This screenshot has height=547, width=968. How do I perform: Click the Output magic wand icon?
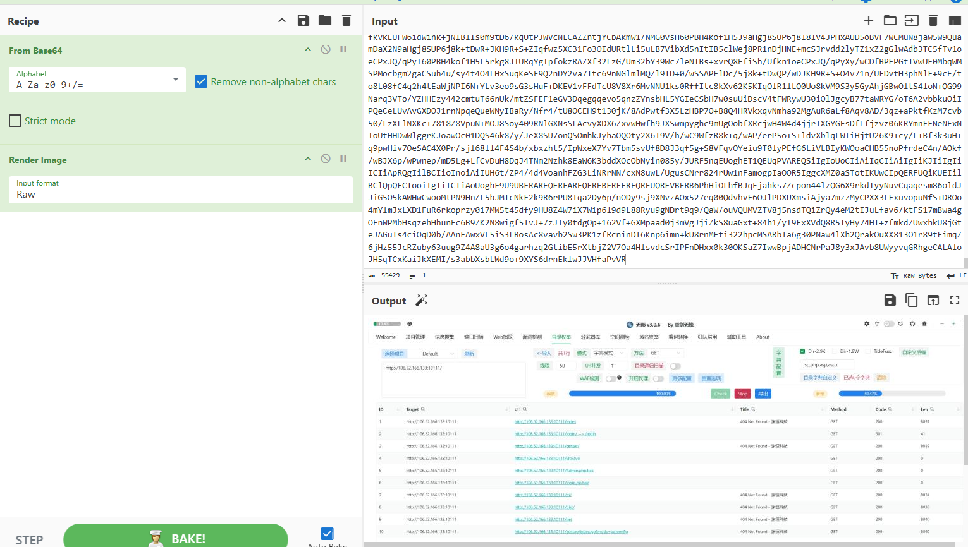(x=422, y=301)
